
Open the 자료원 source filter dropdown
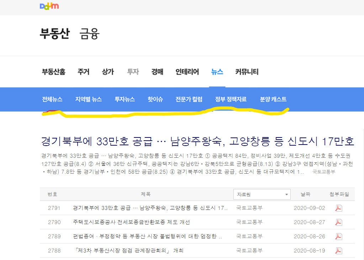click(x=262, y=194)
